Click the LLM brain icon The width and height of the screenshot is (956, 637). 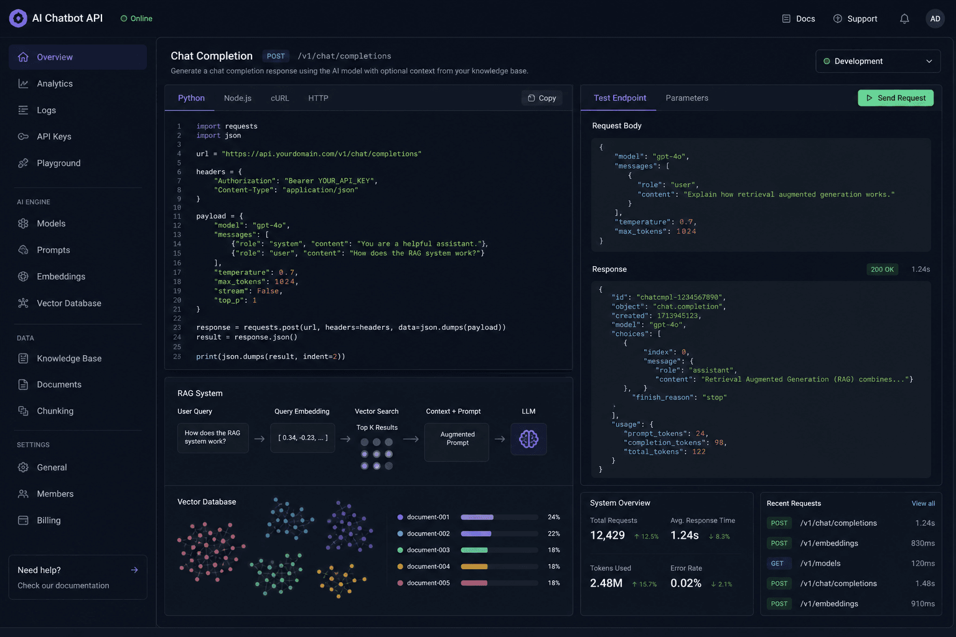click(528, 439)
